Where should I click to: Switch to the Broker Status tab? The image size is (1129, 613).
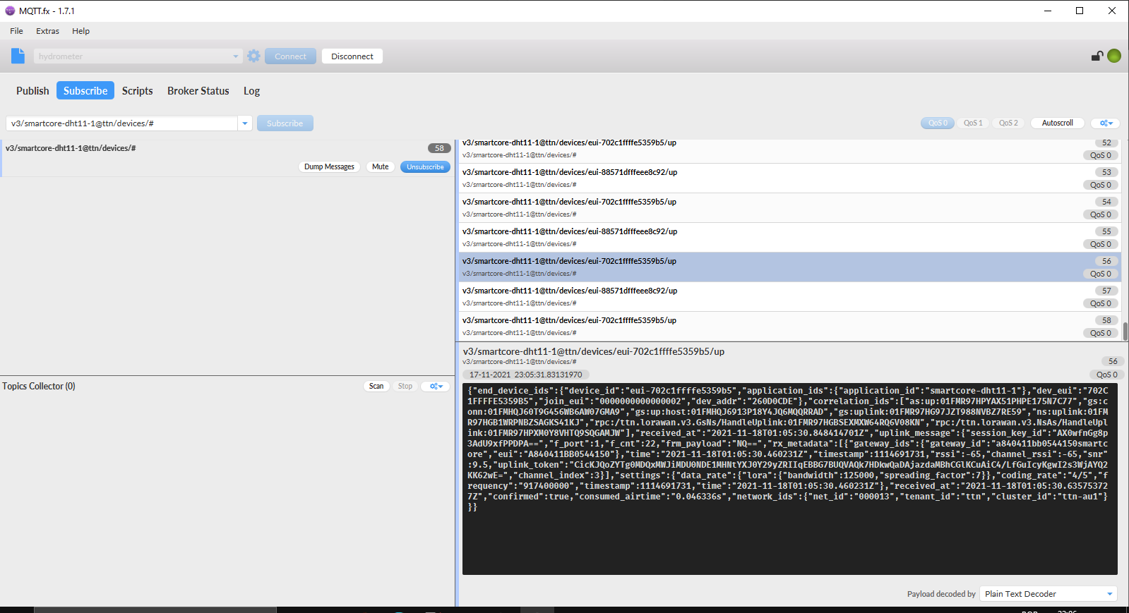click(198, 91)
